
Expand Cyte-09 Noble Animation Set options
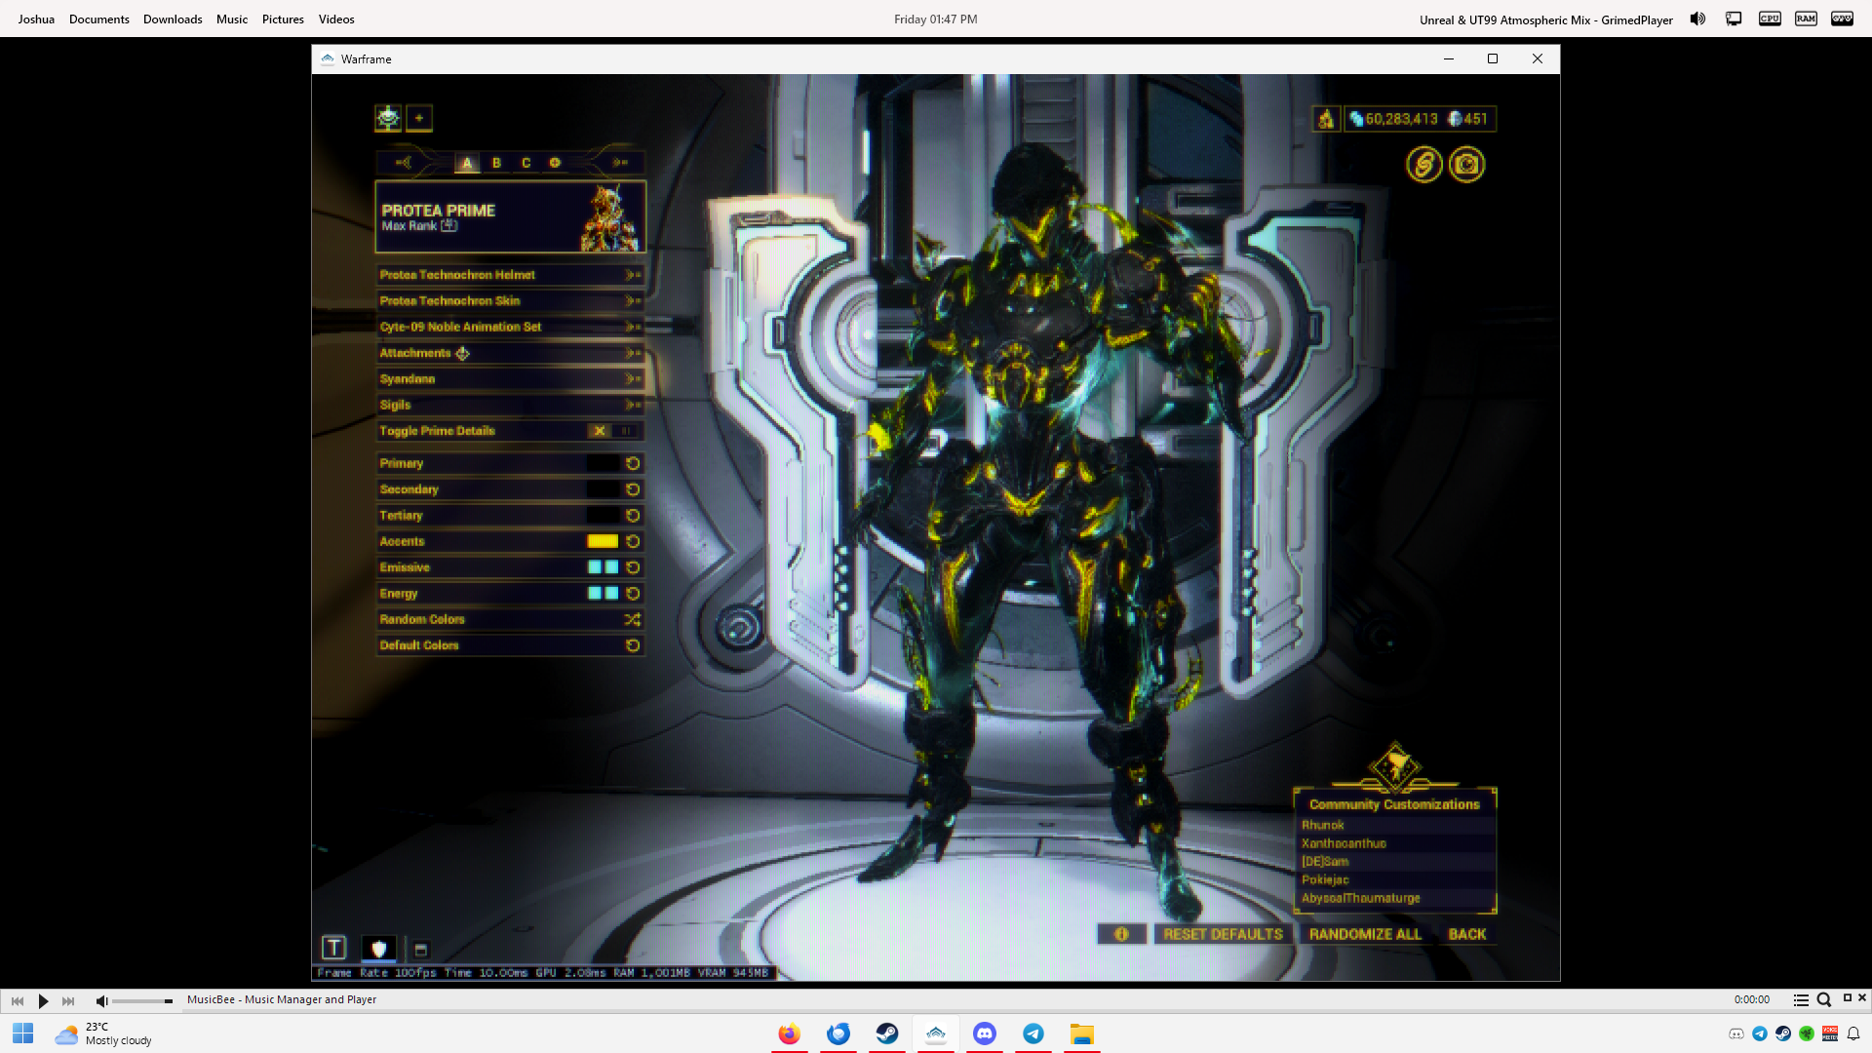[x=510, y=327]
